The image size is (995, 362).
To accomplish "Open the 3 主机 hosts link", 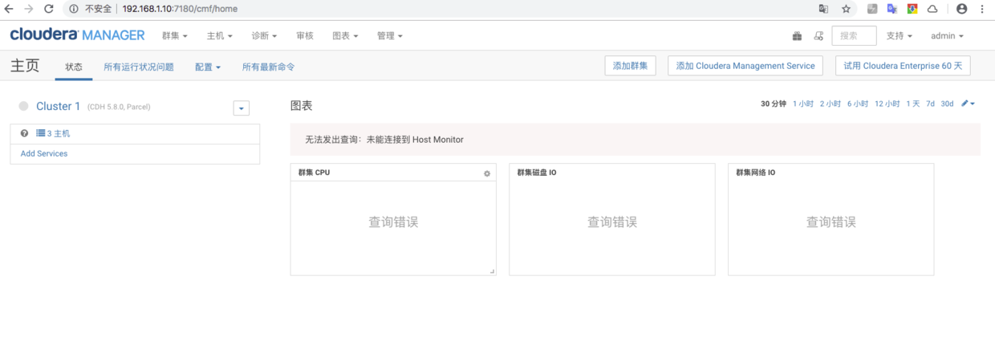I will pos(59,134).
